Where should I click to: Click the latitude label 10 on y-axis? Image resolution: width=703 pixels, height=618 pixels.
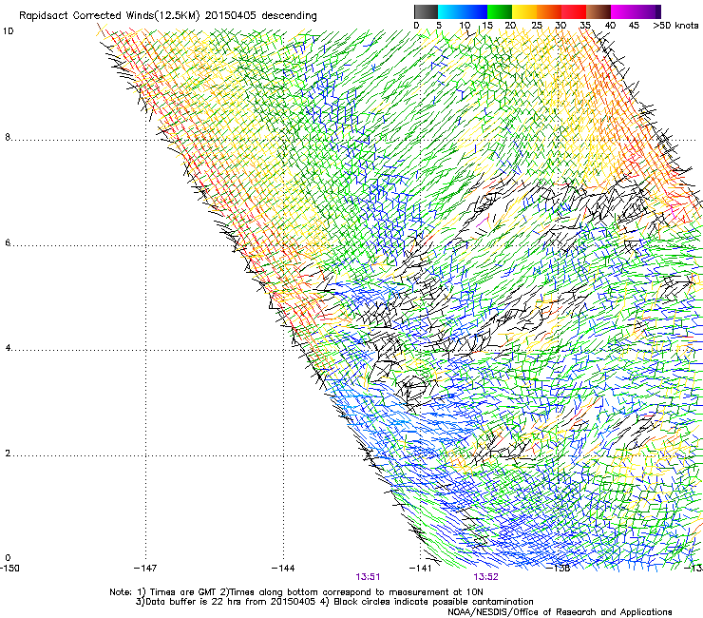click(x=8, y=31)
